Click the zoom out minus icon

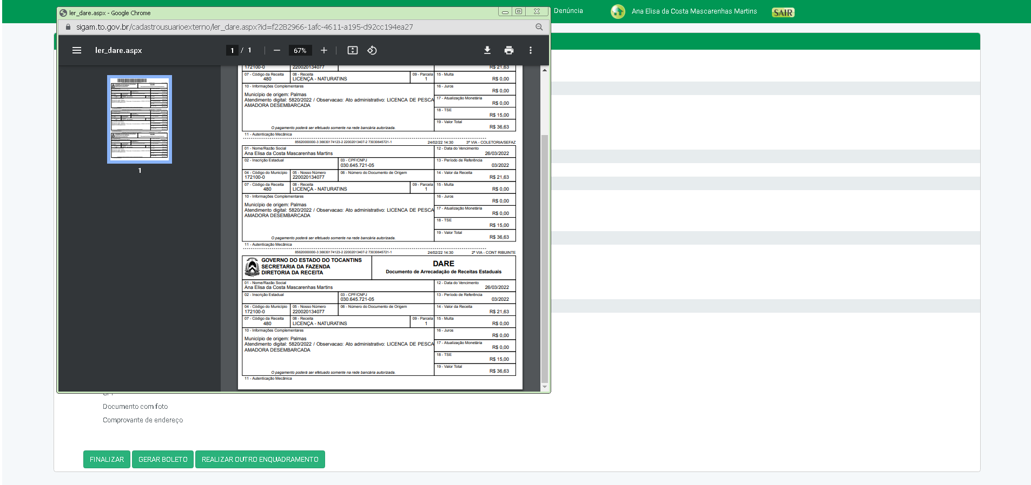coord(277,50)
